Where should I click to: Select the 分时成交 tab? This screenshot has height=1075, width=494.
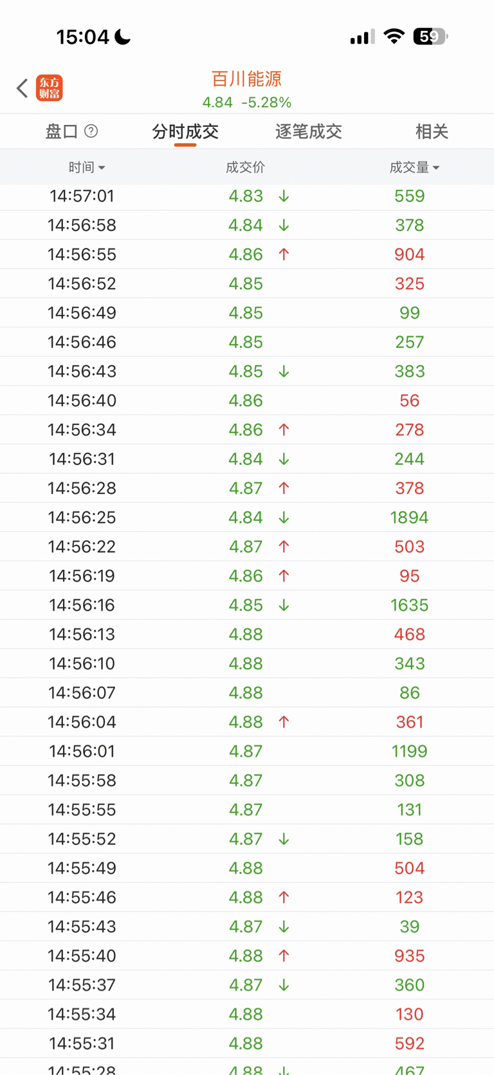click(x=185, y=131)
